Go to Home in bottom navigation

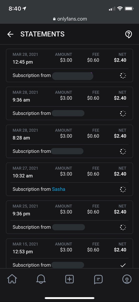pyautogui.click(x=12, y=279)
